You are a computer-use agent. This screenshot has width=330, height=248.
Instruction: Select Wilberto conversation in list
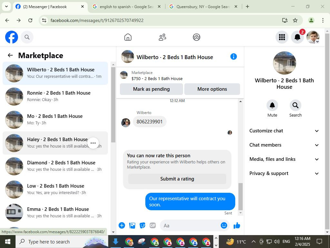pos(55,73)
